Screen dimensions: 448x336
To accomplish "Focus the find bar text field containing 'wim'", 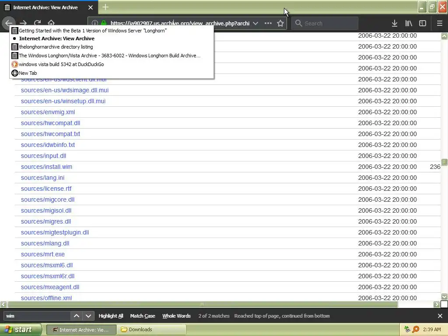I will click(37, 316).
